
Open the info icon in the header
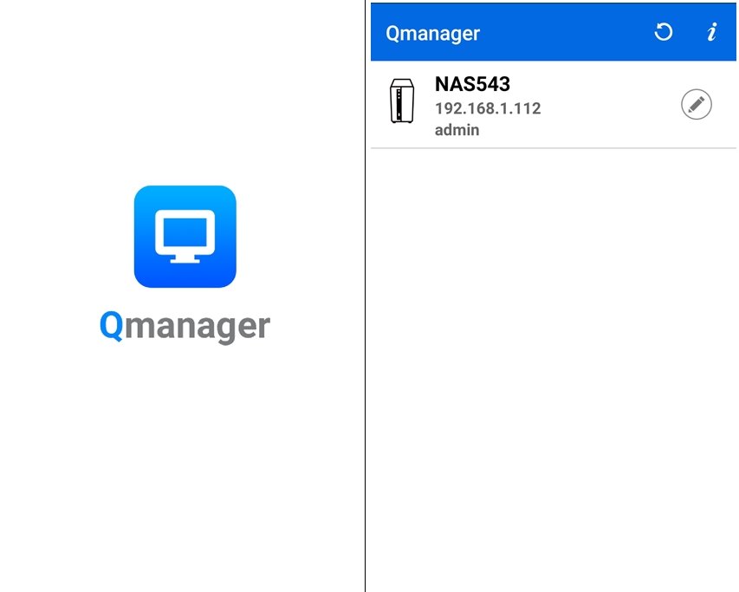click(711, 32)
